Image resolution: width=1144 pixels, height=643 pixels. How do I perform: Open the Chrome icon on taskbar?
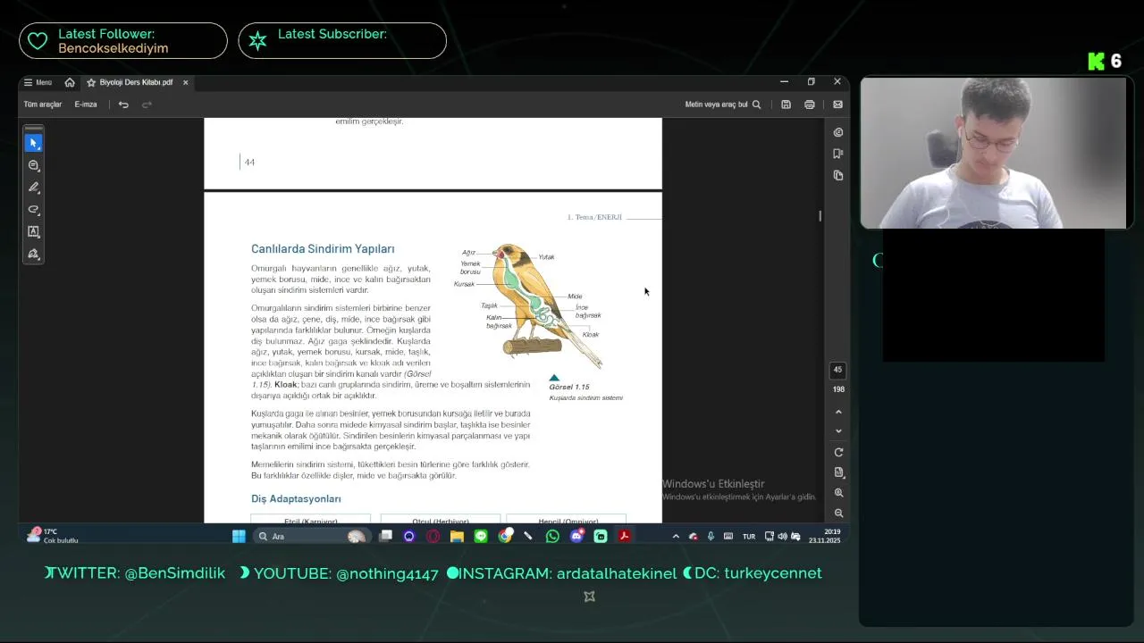pos(505,536)
